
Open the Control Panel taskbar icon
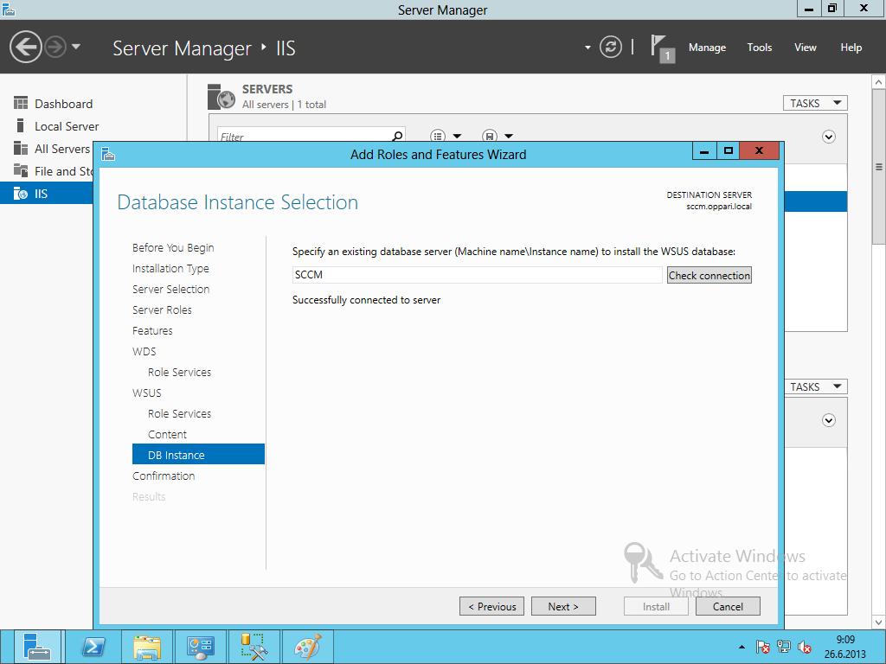[200, 647]
